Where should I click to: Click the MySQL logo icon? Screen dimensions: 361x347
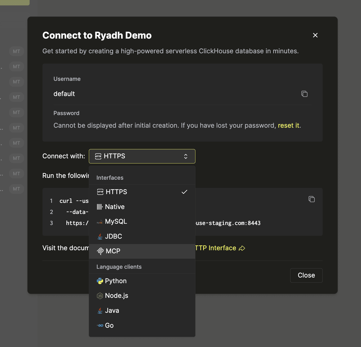(100, 222)
